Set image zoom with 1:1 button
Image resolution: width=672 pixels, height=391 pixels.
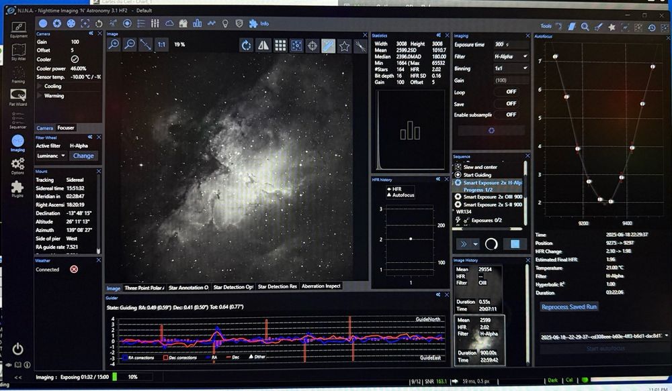point(161,44)
